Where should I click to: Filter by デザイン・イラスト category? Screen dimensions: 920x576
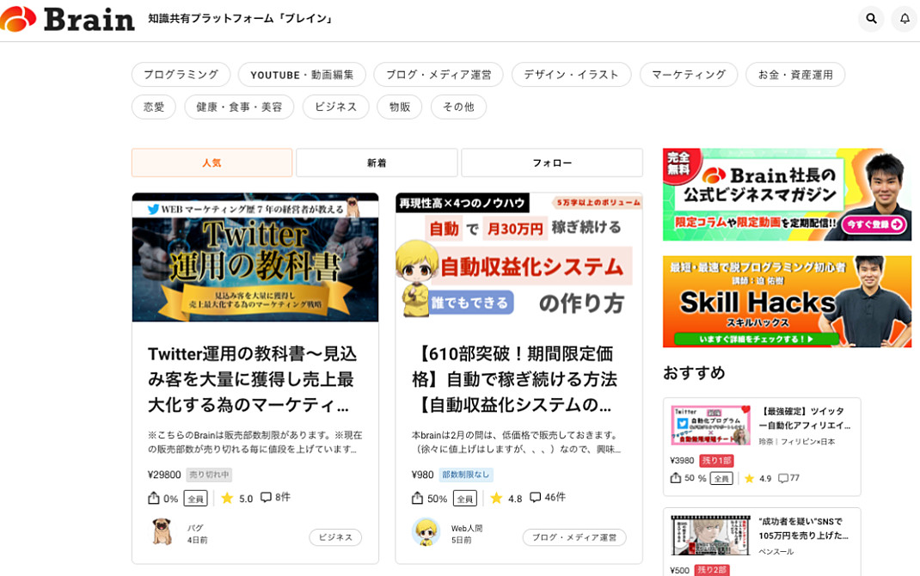[x=572, y=75]
